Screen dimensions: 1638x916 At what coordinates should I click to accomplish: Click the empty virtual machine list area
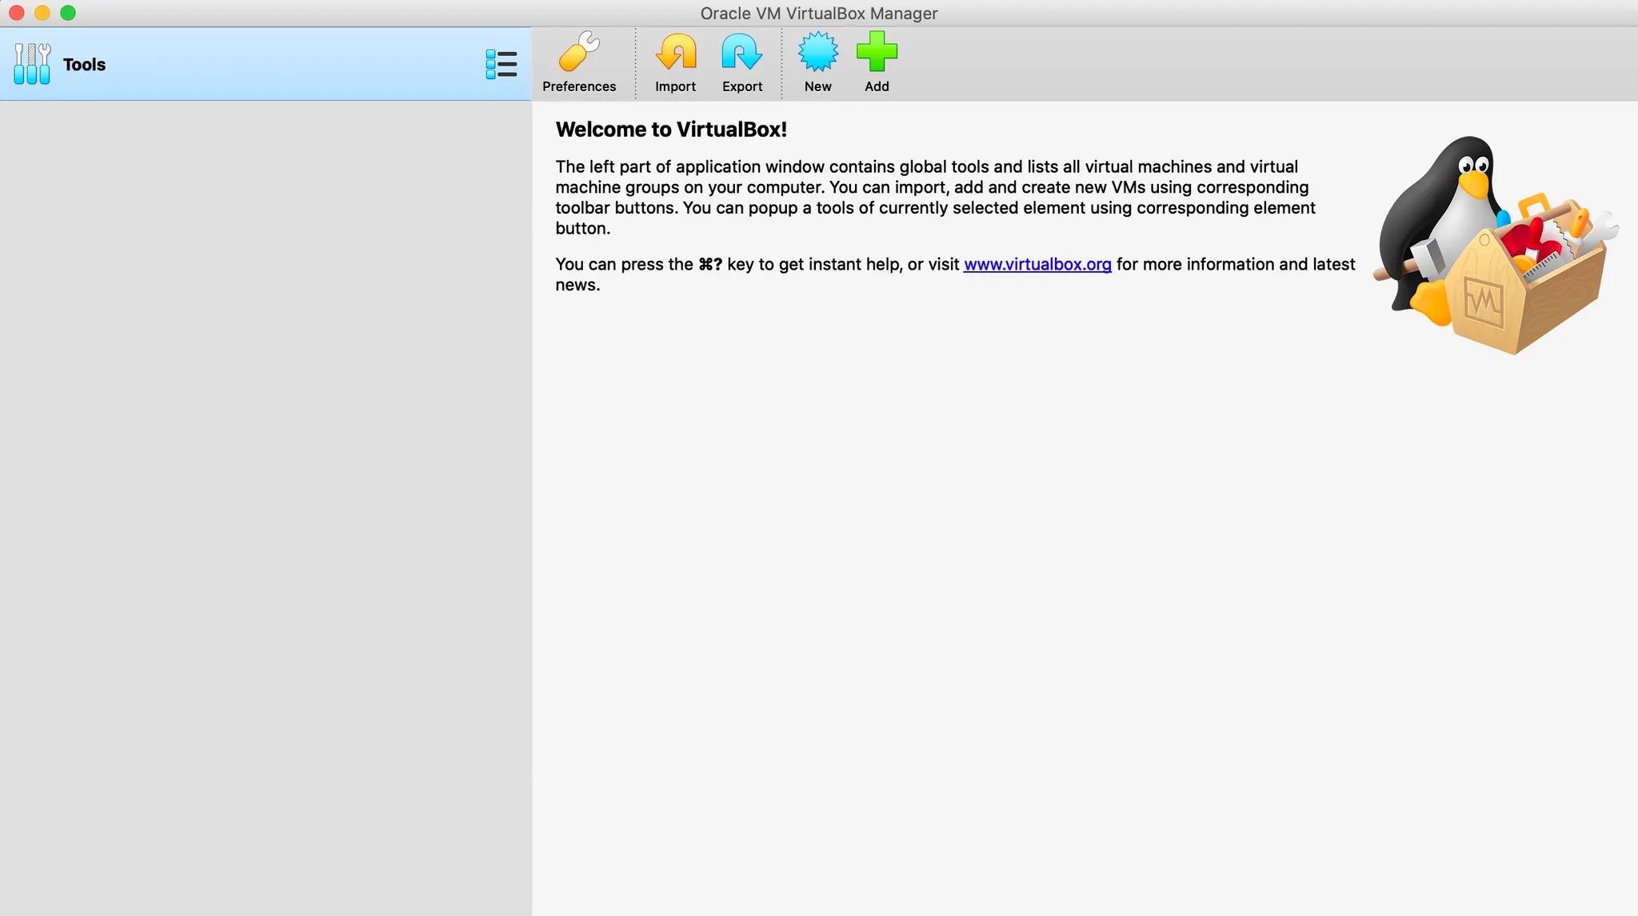tap(266, 504)
